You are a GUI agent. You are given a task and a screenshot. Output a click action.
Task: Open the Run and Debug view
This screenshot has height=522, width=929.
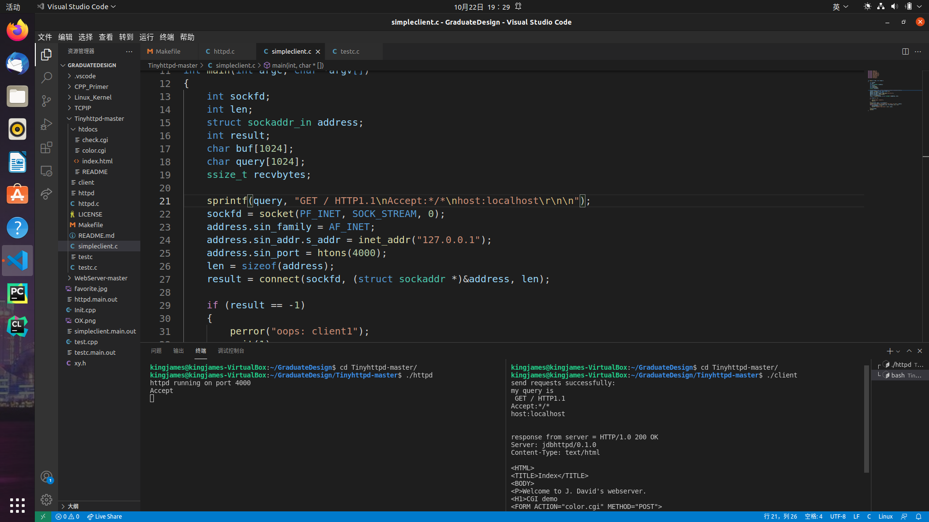[46, 124]
